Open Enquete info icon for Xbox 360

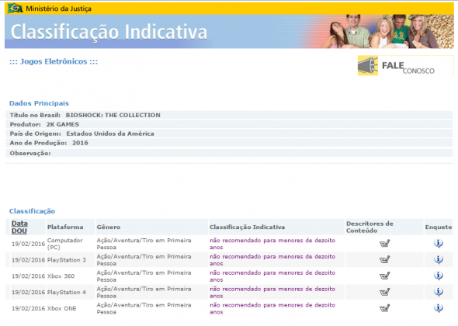438,276
